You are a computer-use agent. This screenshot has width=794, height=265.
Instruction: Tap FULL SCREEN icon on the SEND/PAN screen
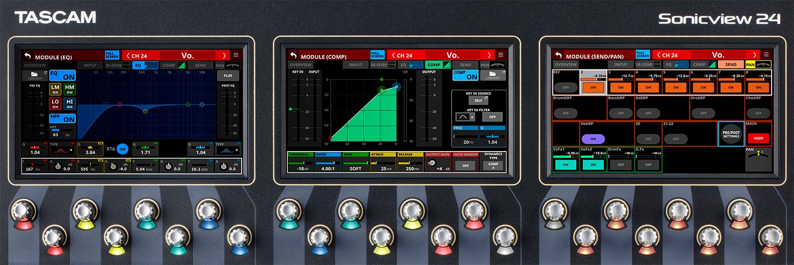[x=643, y=54]
